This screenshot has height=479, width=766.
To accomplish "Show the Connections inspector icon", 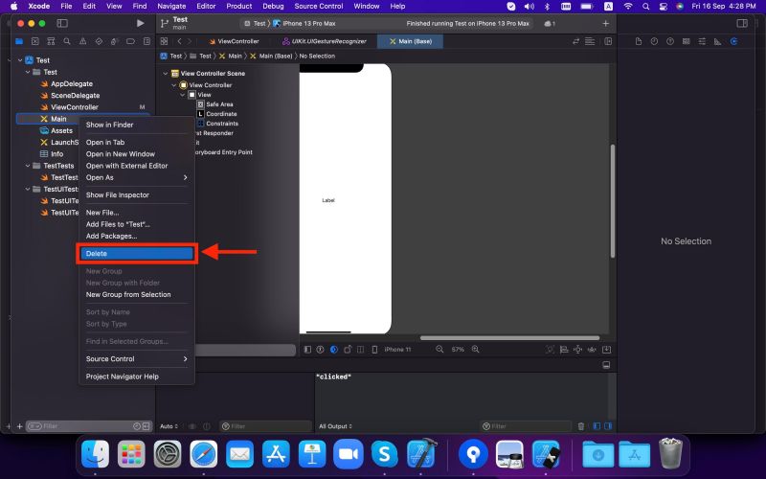I will pyautogui.click(x=733, y=41).
